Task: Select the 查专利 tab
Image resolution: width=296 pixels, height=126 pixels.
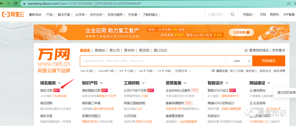Action: (x=129, y=50)
